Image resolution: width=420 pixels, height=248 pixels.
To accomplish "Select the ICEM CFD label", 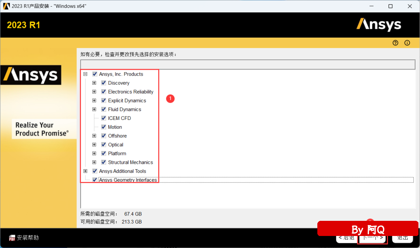I will 119,118.
